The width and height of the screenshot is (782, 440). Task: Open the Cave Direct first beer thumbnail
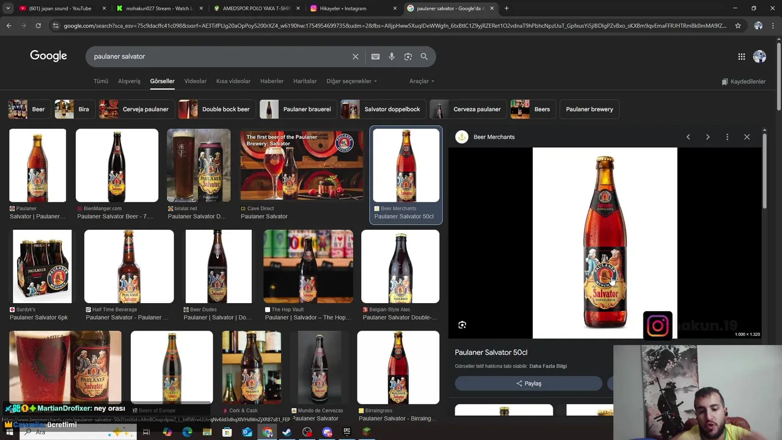click(302, 166)
